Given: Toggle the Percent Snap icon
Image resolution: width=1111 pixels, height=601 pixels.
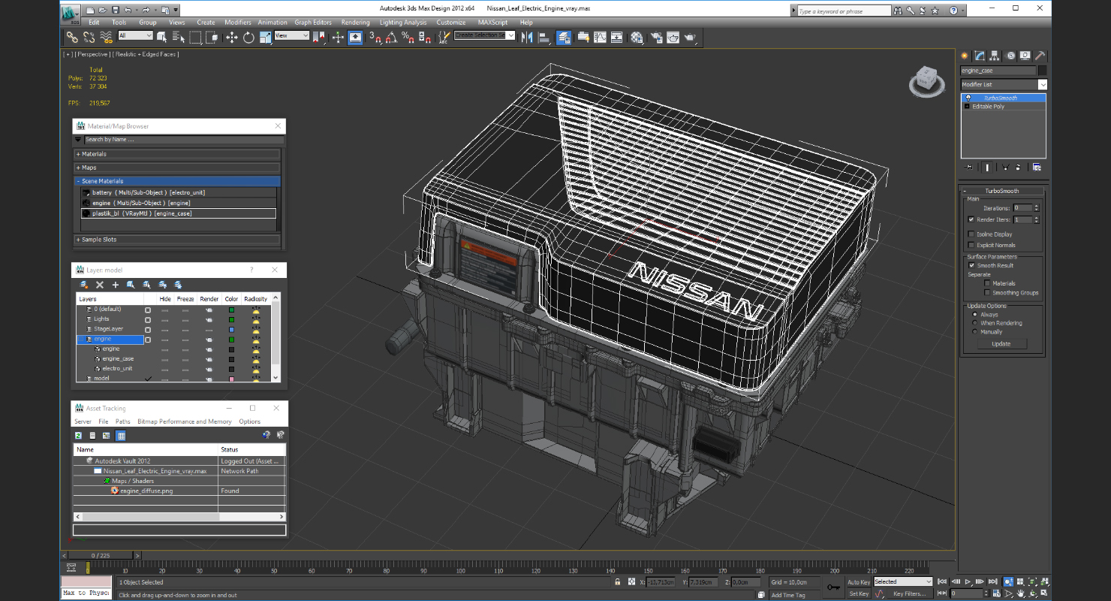Looking at the screenshot, I should [x=407, y=38].
